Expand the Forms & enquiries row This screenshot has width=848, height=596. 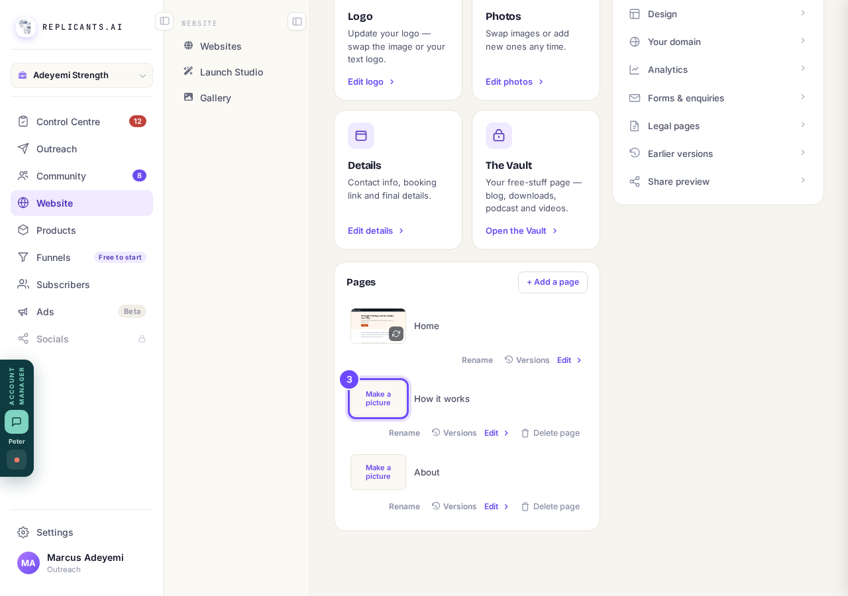coord(718,98)
